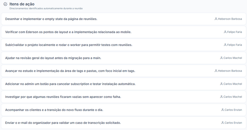Select 'Enviar o e-mail do organizador' item
Image resolution: width=247 pixels, height=130 pixels.
[x=123, y=123]
